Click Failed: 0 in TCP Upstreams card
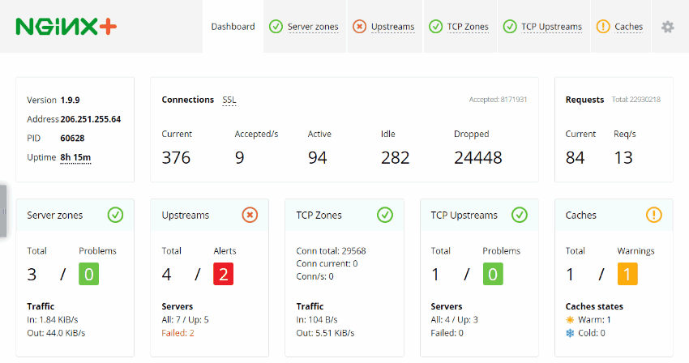 tap(447, 333)
